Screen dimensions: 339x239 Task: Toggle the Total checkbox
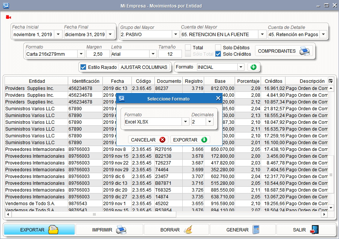coord(188,47)
